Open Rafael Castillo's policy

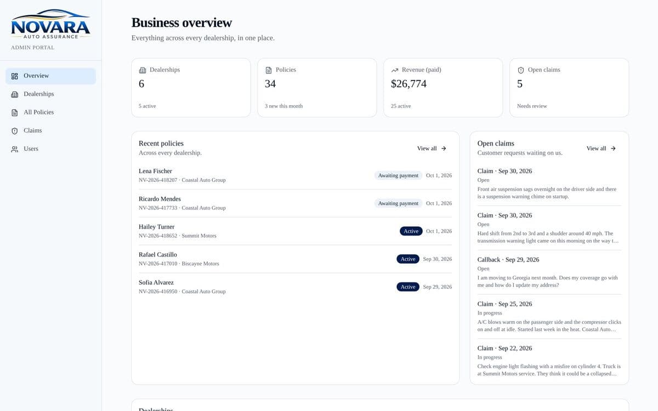pyautogui.click(x=295, y=259)
